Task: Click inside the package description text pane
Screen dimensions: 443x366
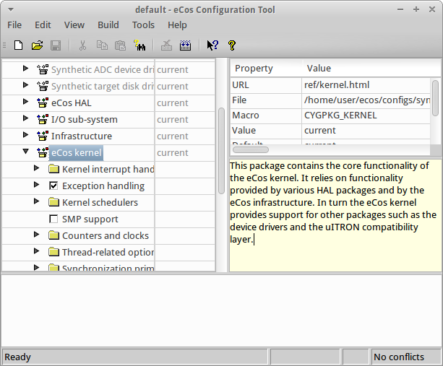Action: (335, 215)
